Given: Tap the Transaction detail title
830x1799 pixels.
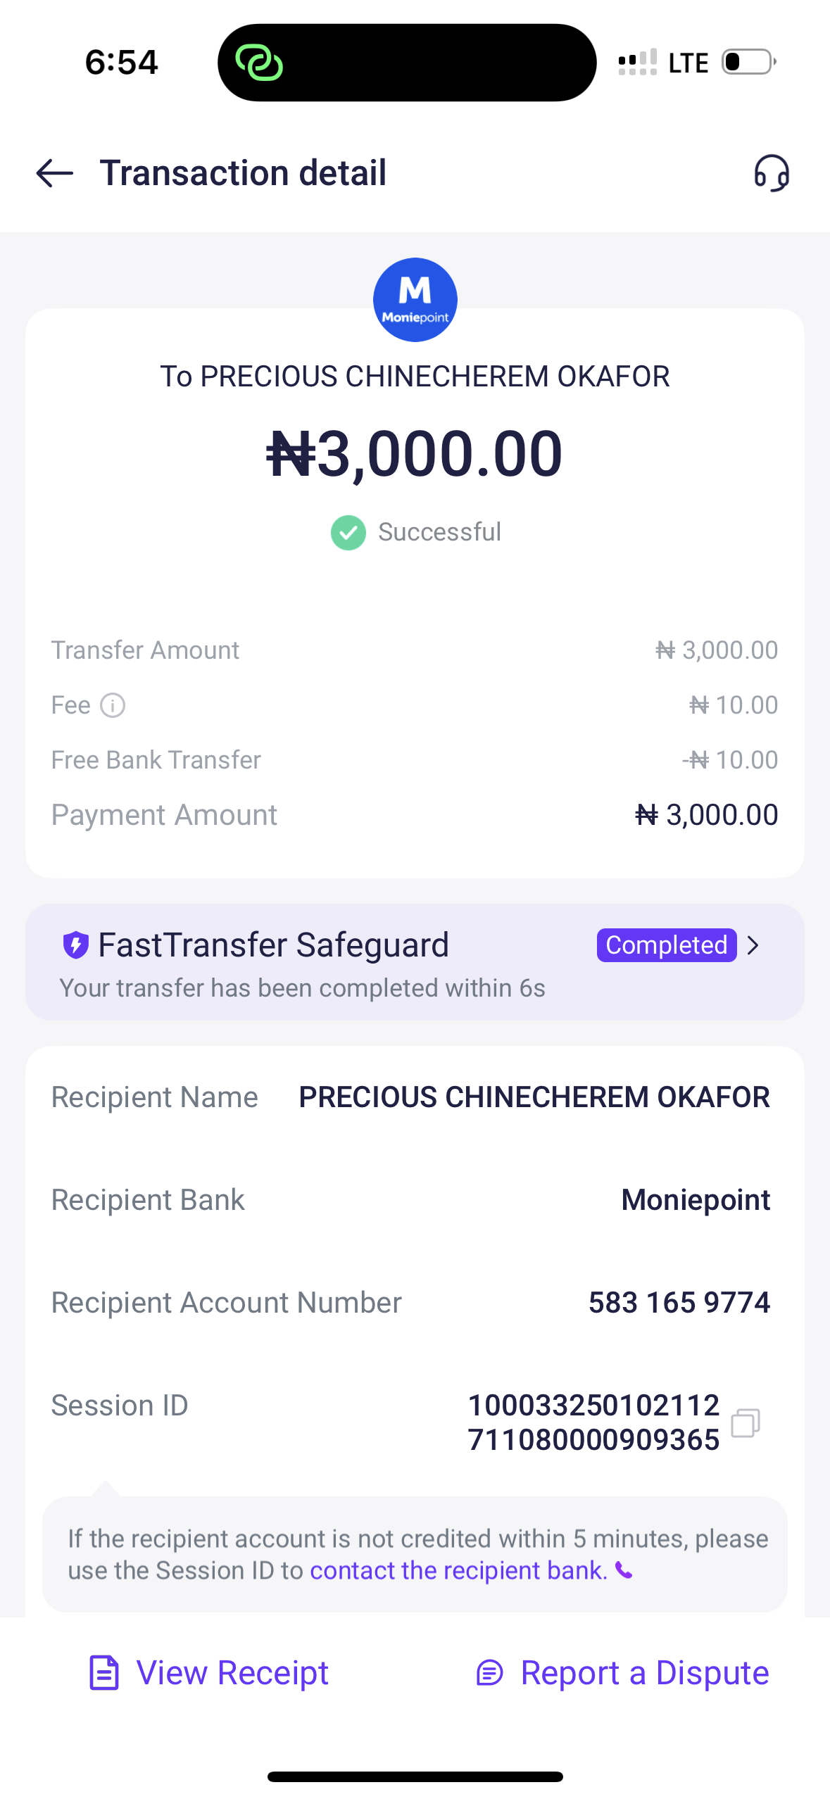Looking at the screenshot, I should click(243, 173).
